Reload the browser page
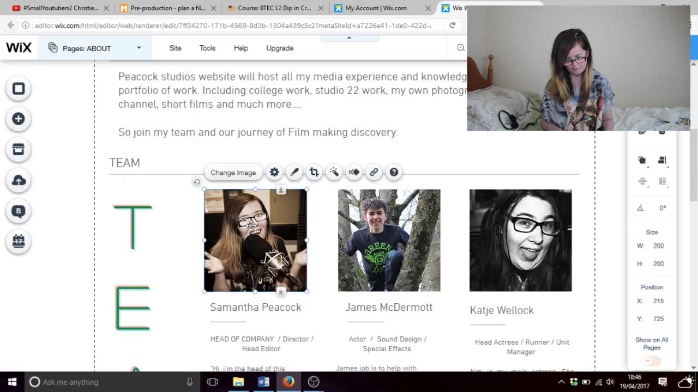Screen dimensions: 698x392 pyautogui.click(x=452, y=25)
